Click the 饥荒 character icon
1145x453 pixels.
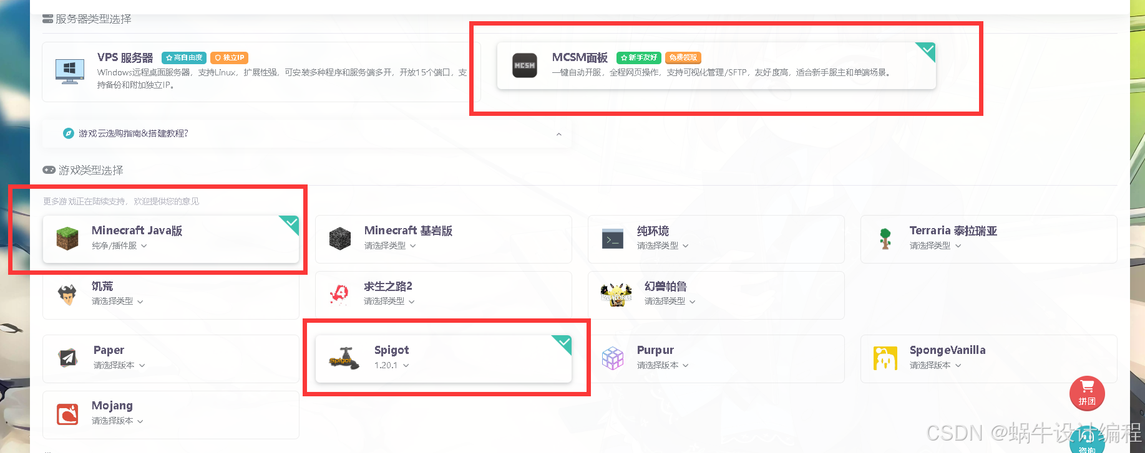[67, 294]
